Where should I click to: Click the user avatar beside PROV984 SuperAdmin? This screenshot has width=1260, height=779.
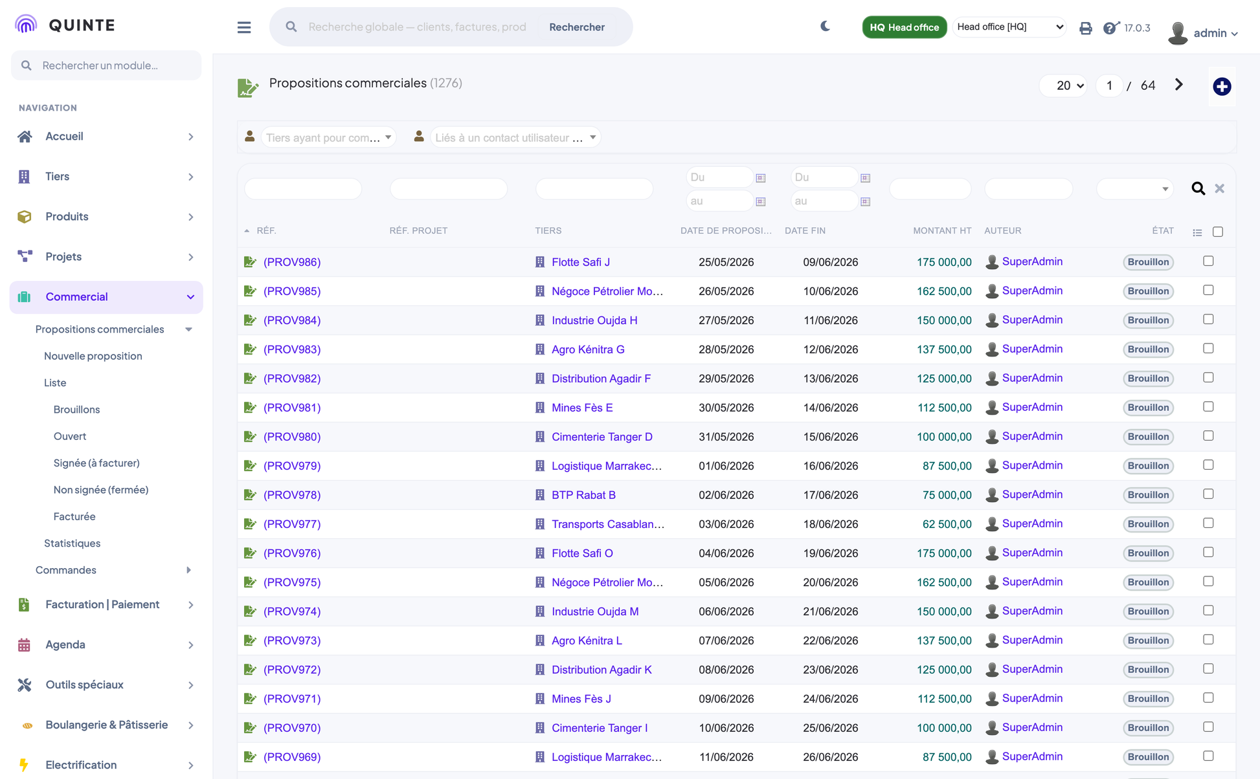tap(991, 320)
